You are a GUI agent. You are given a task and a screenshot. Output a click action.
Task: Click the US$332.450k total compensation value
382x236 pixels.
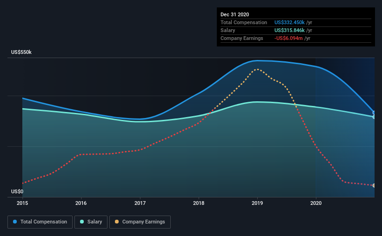click(289, 22)
